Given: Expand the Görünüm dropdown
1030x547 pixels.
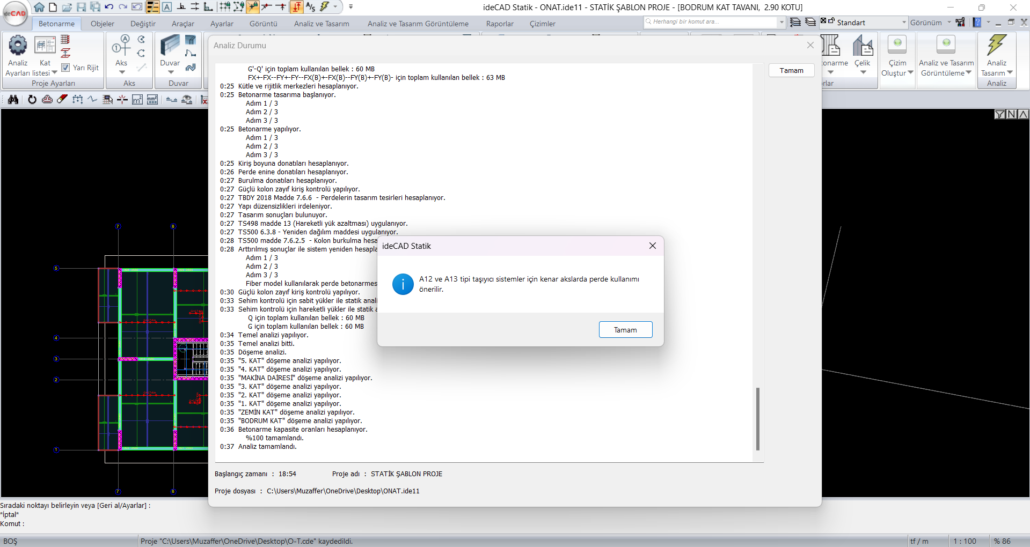Looking at the screenshot, I should click(948, 23).
